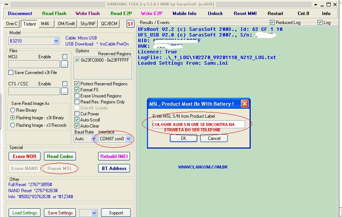Close the MSL dialog with red X
342x217 pixels.
pos(245,104)
